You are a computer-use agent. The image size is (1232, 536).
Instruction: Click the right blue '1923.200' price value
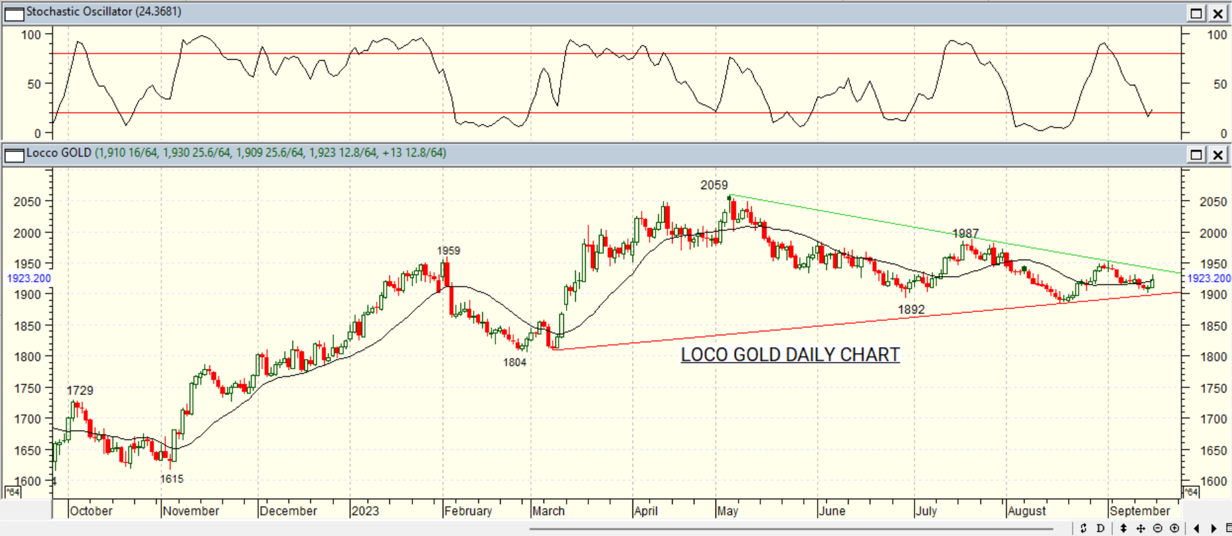(1209, 279)
